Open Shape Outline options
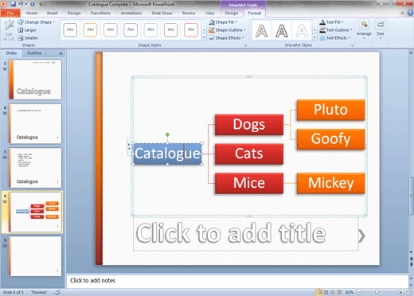Viewport: 414px width, 296px height. click(x=227, y=30)
